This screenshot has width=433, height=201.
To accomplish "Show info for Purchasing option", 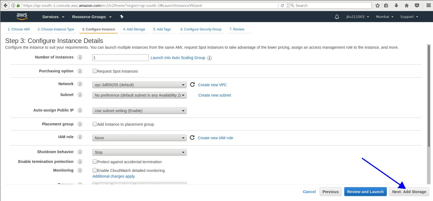I will click(x=80, y=71).
